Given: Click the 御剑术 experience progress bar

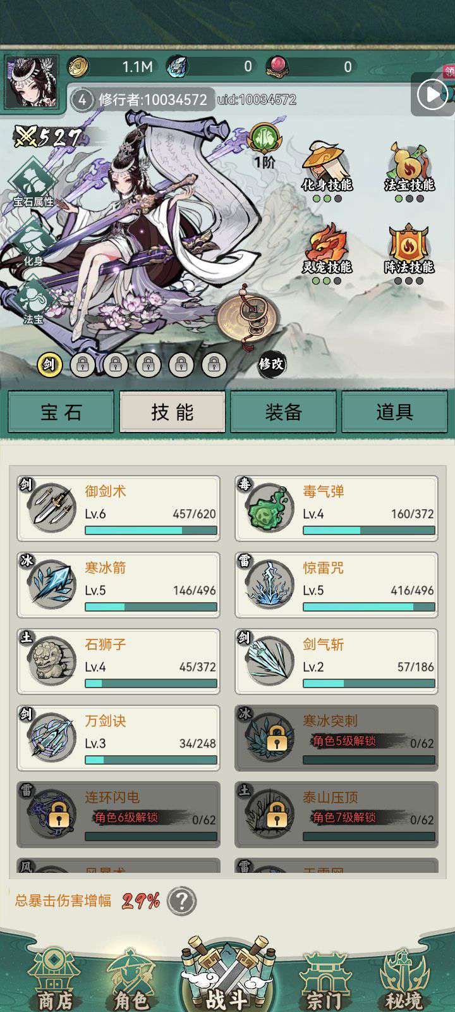Looking at the screenshot, I should 151,530.
